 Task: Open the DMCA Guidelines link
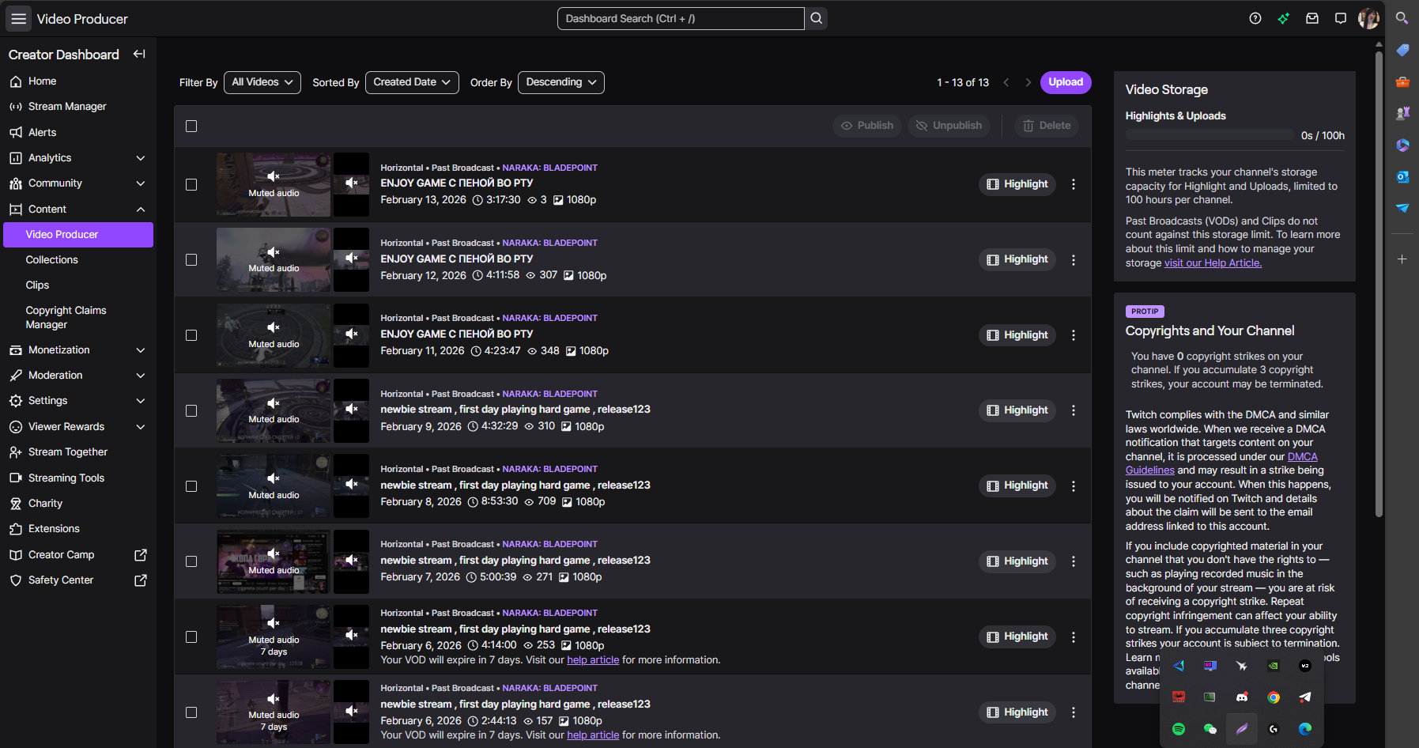click(x=1302, y=457)
